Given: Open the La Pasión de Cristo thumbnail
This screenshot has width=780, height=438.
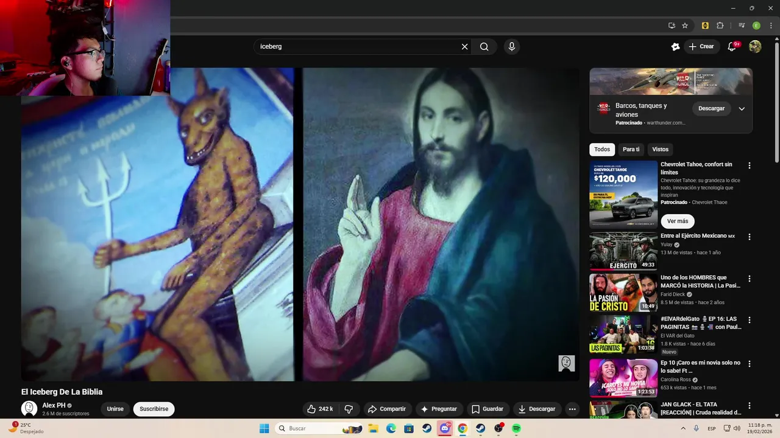Looking at the screenshot, I should click(x=623, y=293).
